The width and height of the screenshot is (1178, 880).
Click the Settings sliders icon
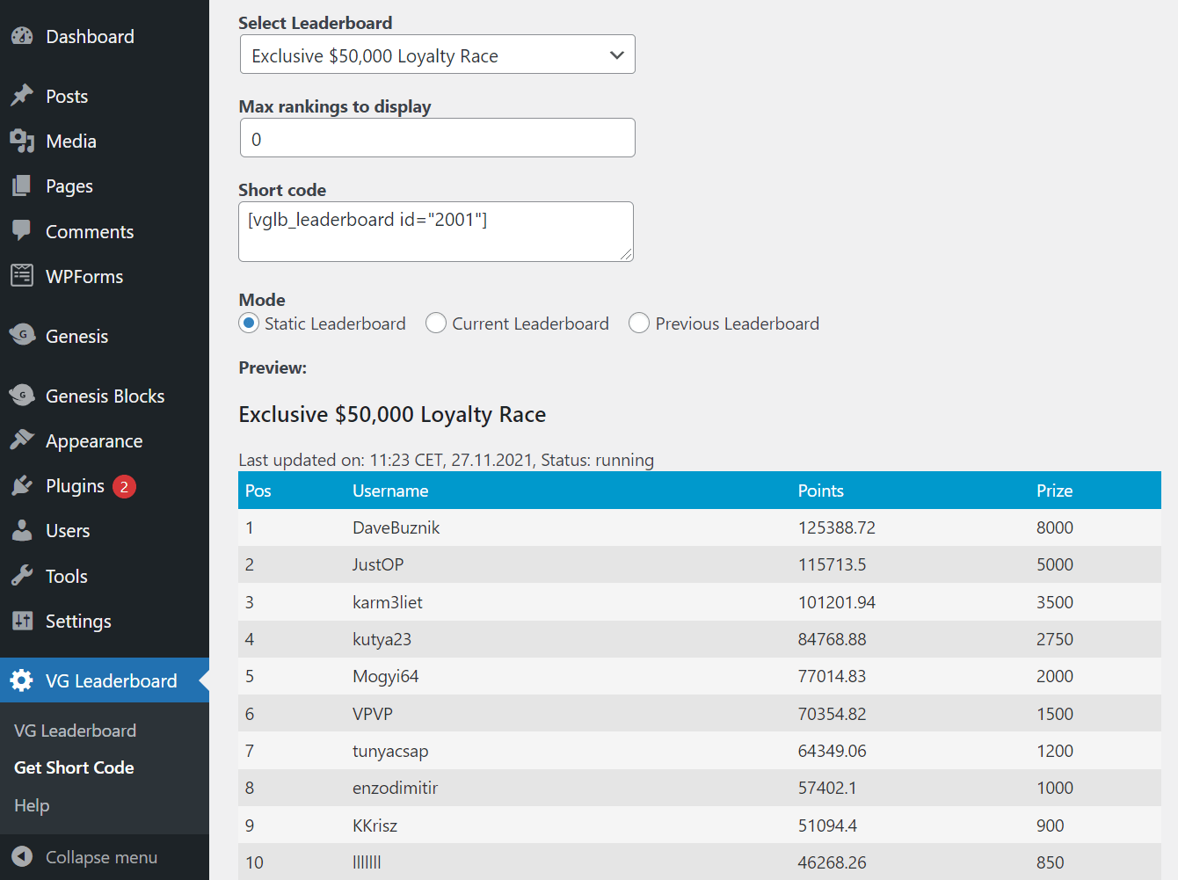pos(22,621)
